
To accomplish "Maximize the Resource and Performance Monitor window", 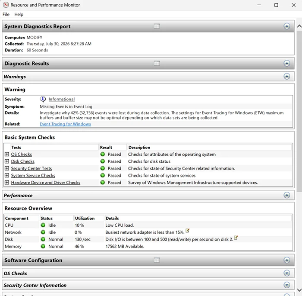I will click(x=276, y=5).
